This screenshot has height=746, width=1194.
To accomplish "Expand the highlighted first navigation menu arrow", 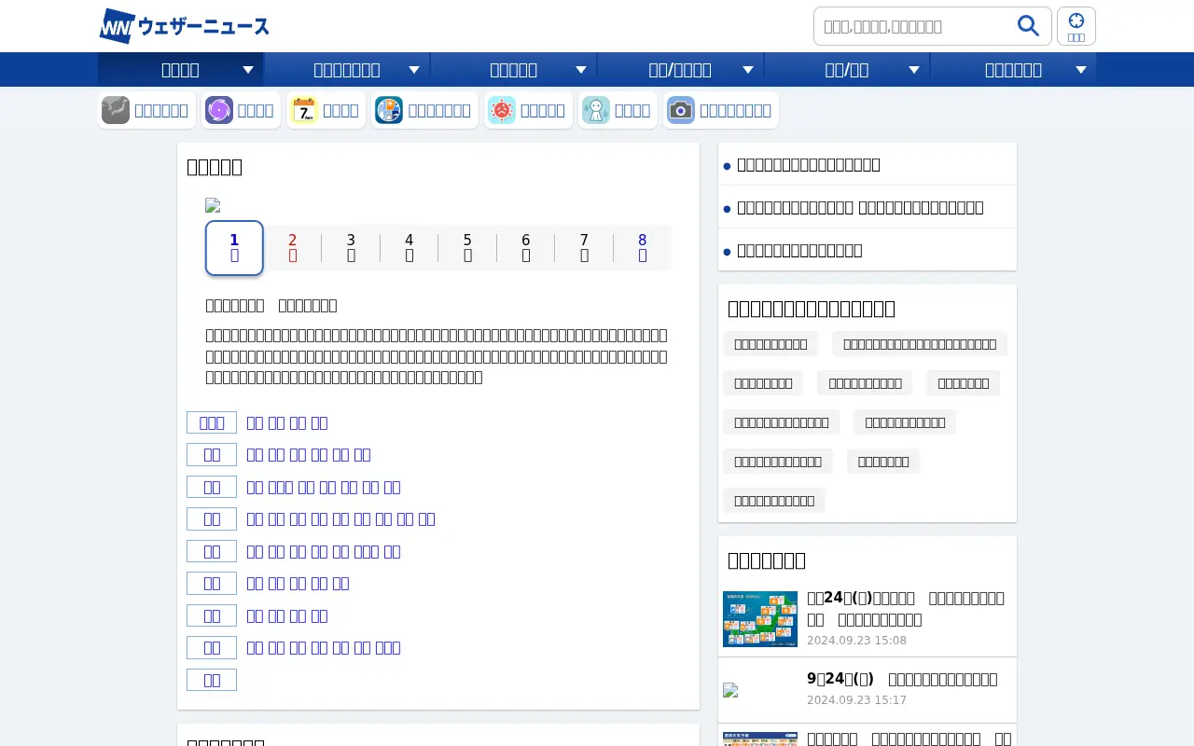I will pyautogui.click(x=248, y=70).
